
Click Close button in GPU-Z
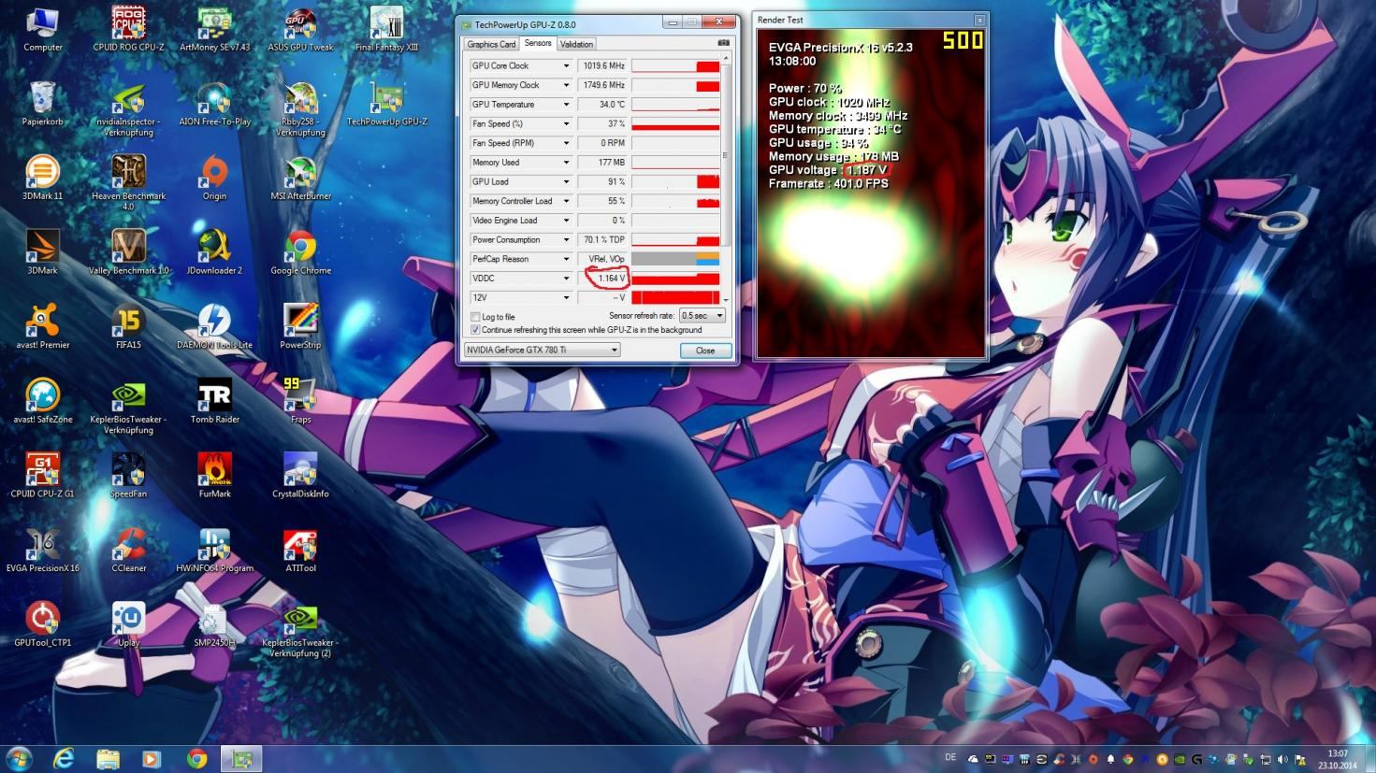tap(705, 351)
